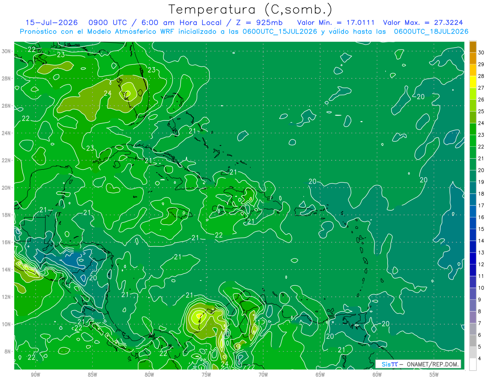Click legend scale number 15
This screenshot has height=380, width=492.
(x=481, y=229)
